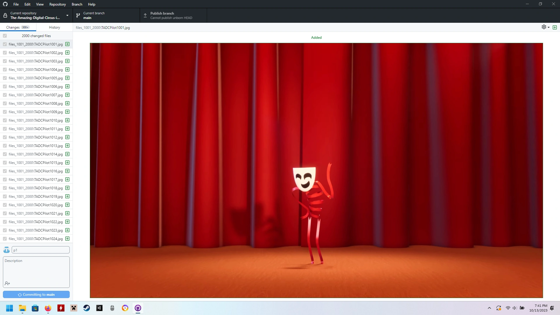The image size is (560, 315).
Task: Switch to the History tab
Action: point(55,27)
